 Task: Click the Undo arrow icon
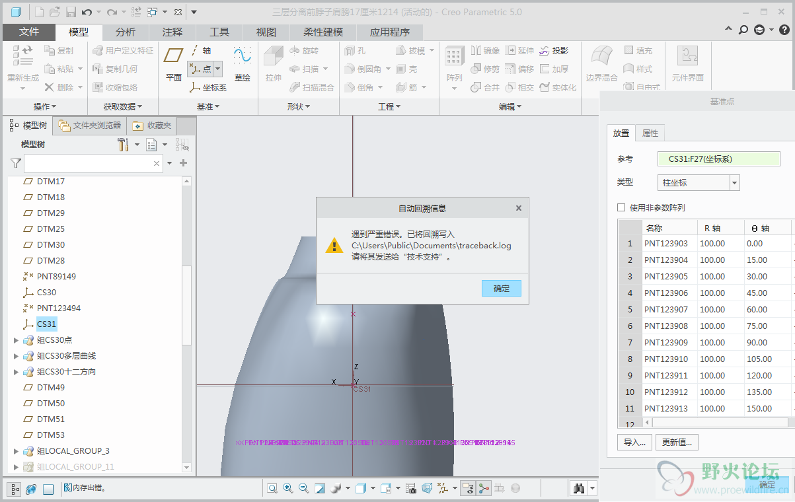click(87, 12)
